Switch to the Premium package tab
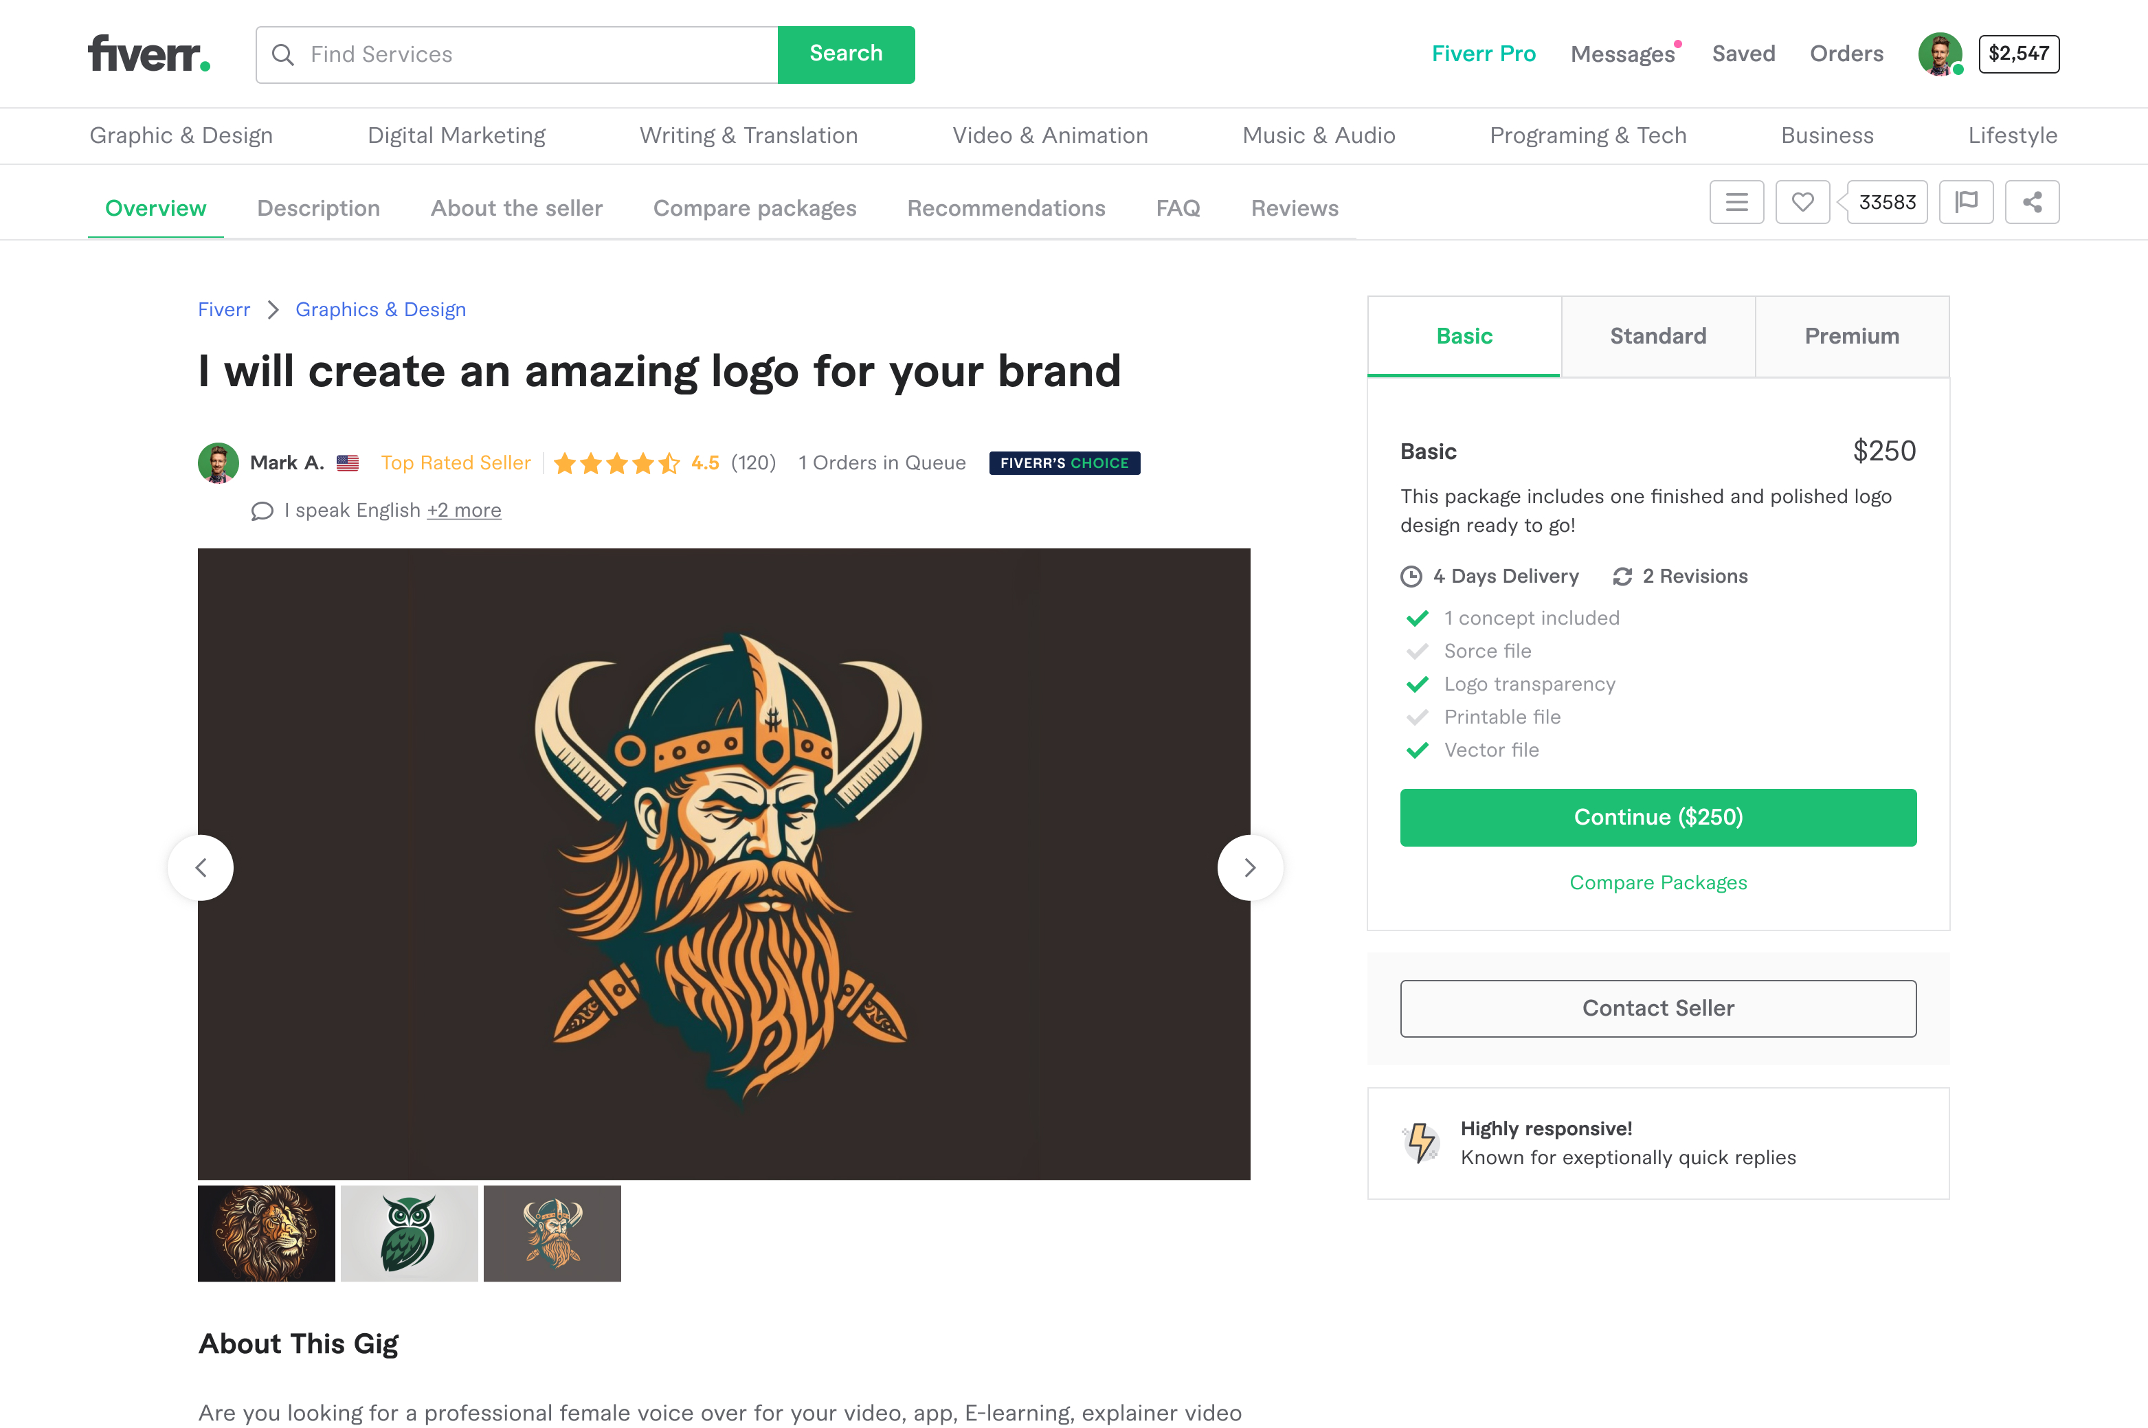The image size is (2148, 1428). point(1851,336)
